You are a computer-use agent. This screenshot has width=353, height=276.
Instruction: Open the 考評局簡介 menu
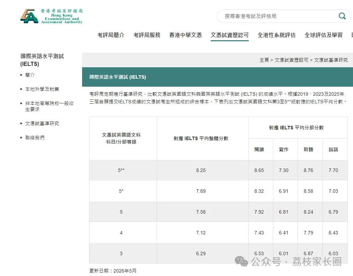pos(111,35)
